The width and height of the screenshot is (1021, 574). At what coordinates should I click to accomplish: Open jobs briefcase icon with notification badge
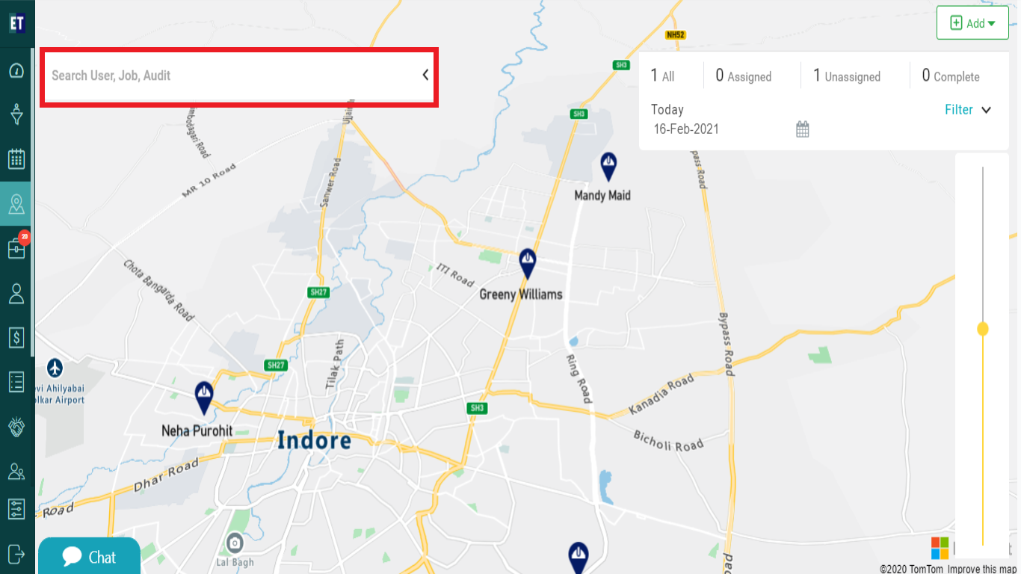[16, 247]
